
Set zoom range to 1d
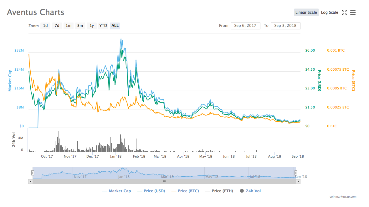pyautogui.click(x=45, y=26)
